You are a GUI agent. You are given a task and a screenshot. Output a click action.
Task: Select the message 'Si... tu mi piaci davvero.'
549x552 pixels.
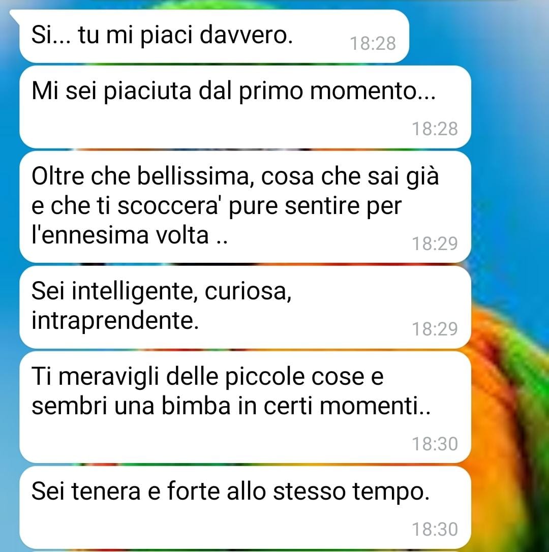pyautogui.click(x=214, y=36)
